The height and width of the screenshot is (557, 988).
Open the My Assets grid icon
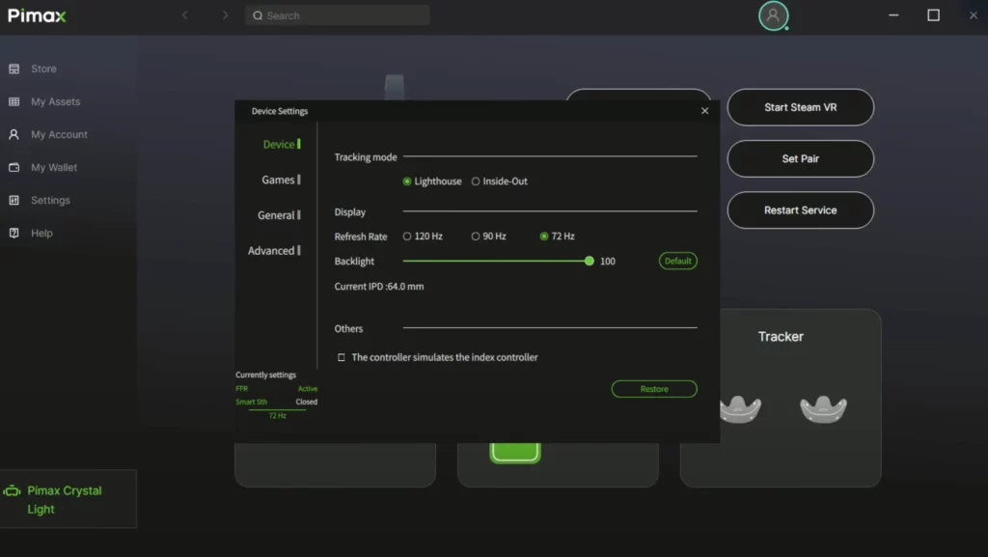pos(14,101)
